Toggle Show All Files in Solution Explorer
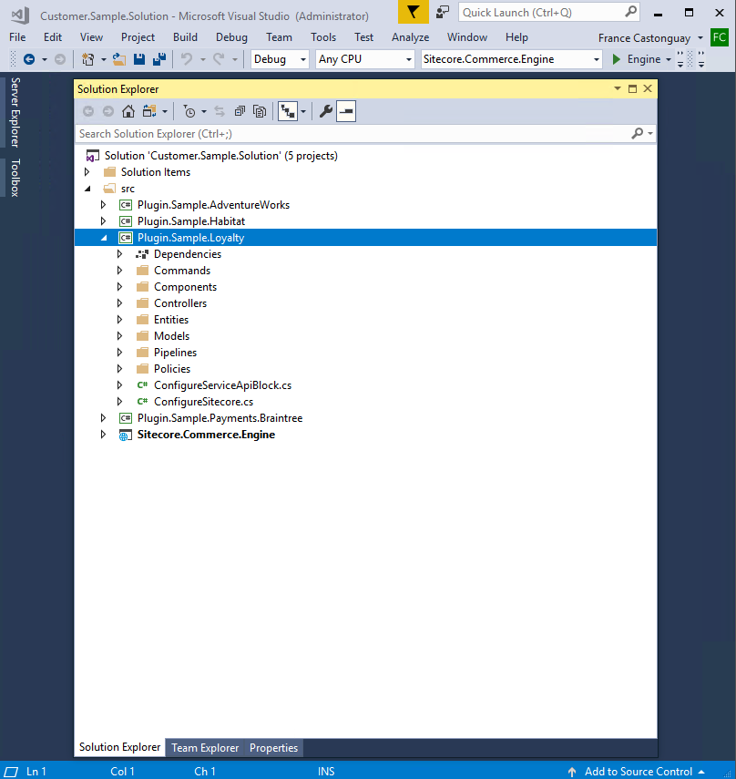Screen dimensions: 736x779 click(260, 111)
